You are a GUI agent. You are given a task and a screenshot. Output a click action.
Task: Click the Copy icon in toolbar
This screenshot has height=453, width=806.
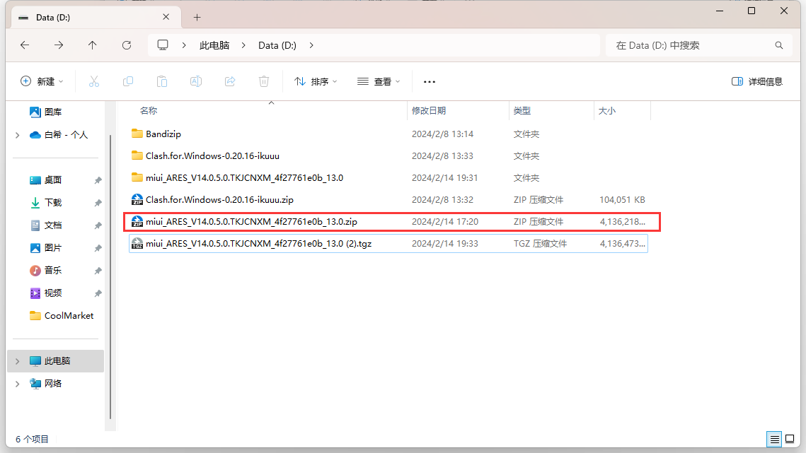coord(128,81)
